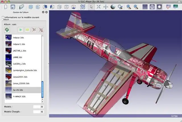Click the album list scrollbar thumb
Image resolution: width=182 pixels, height=122 pixels.
point(43,89)
